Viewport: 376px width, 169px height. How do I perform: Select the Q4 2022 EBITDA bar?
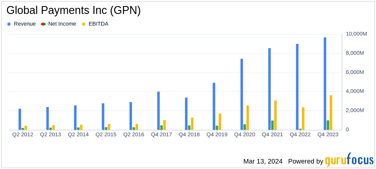(x=303, y=119)
